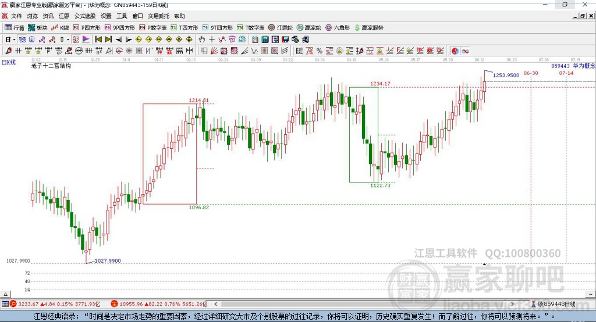Open 赢家服务 with dollar icon
The height and width of the screenshot is (322, 596).
pos(368,28)
